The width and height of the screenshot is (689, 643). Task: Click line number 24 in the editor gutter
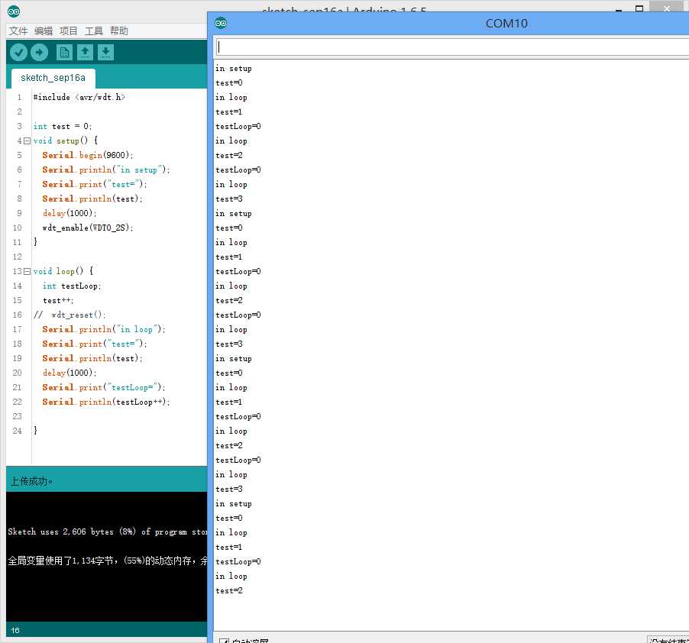[x=17, y=431]
